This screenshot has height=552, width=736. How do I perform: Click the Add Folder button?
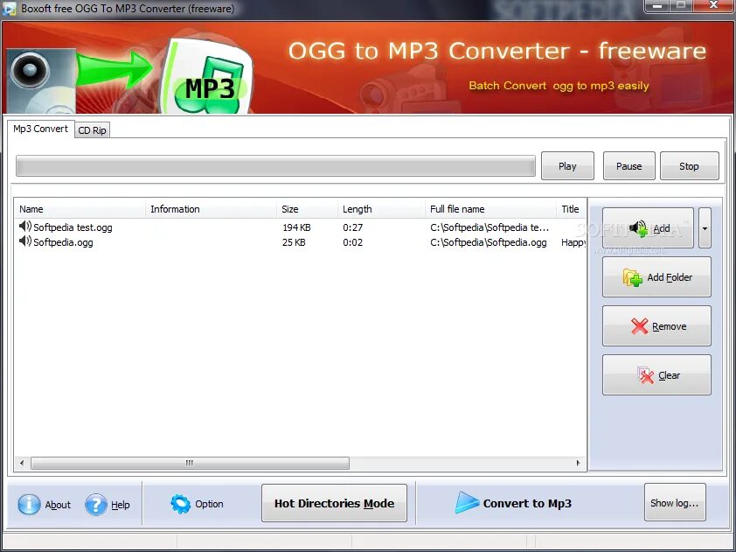pos(656,277)
